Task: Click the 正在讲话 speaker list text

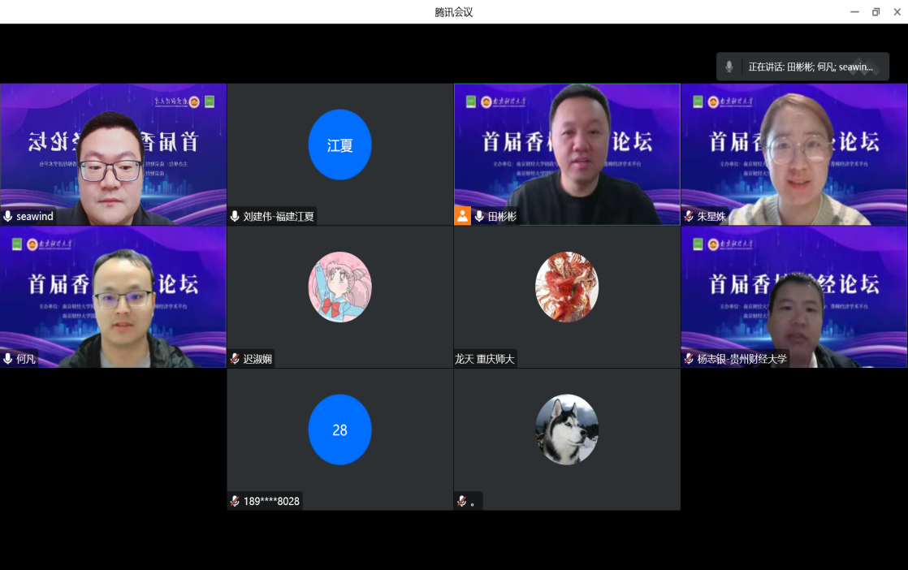Action: point(811,67)
